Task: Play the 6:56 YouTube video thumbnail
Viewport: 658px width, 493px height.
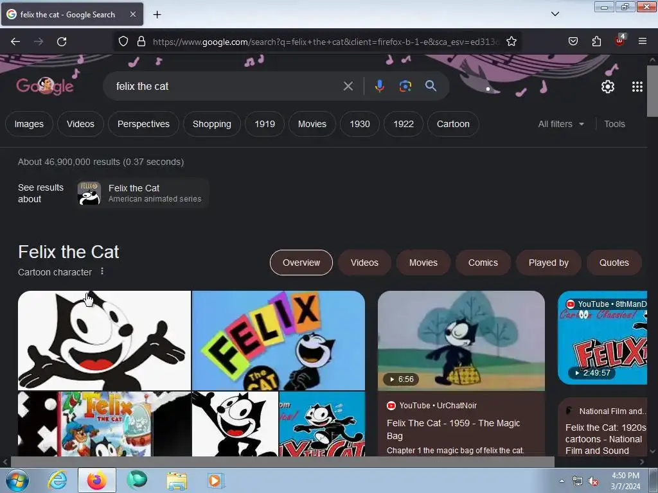Action: point(461,341)
